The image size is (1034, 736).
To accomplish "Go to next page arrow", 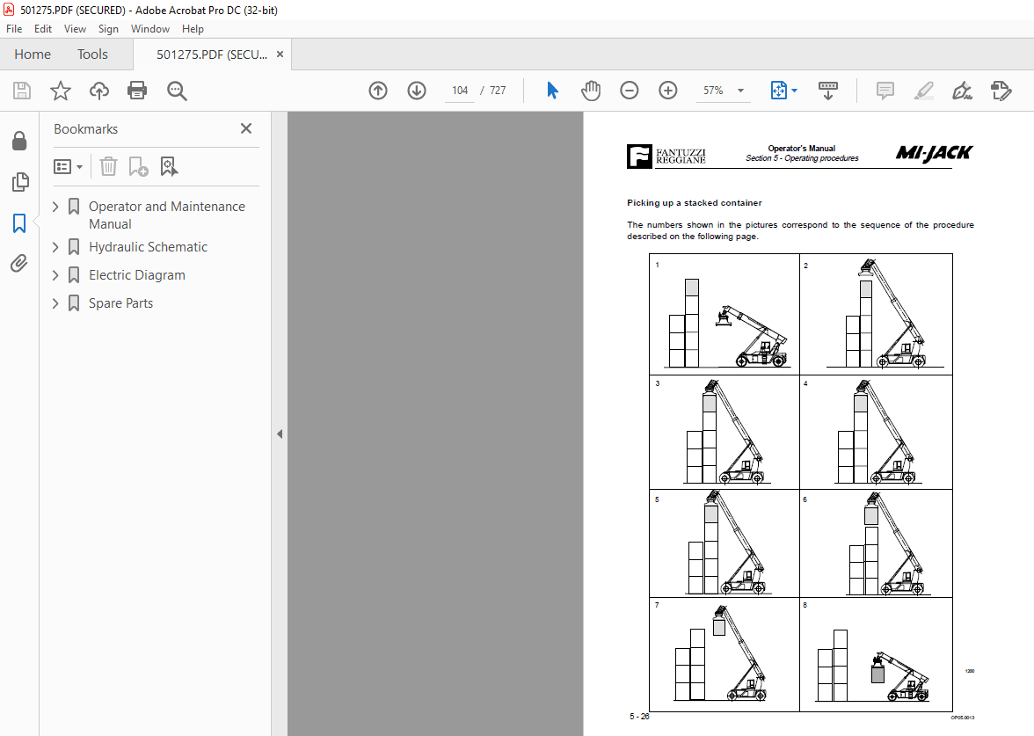I will [x=417, y=91].
